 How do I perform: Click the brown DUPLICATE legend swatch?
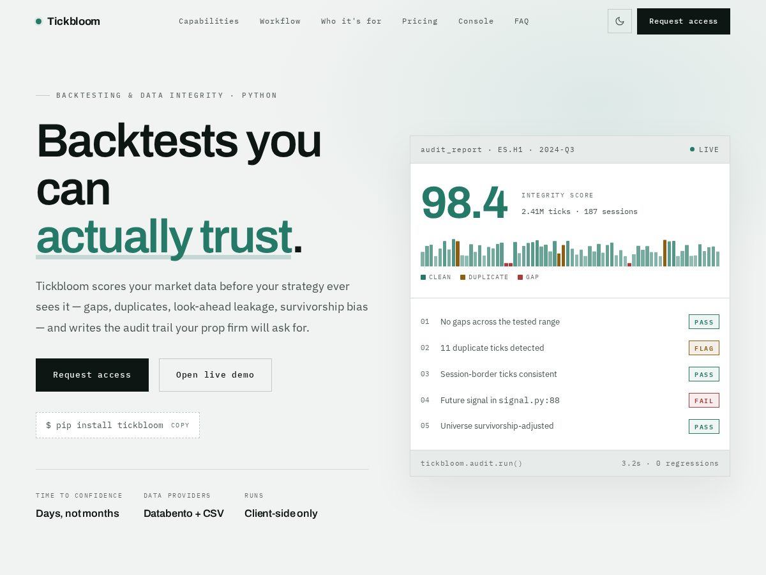(x=463, y=277)
